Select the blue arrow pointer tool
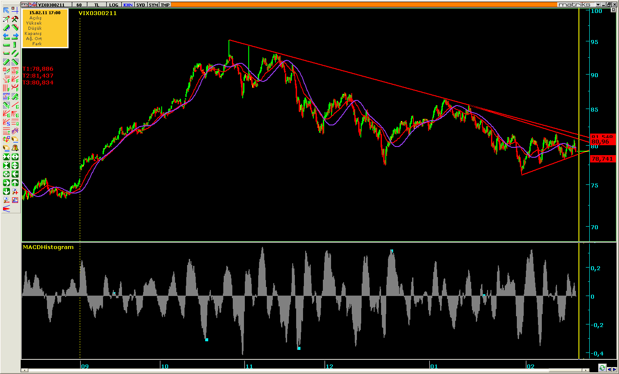Image resolution: width=619 pixels, height=374 pixels. pyautogui.click(x=6, y=10)
